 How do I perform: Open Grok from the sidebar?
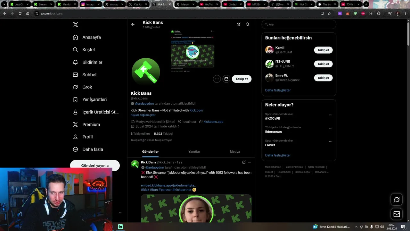coord(82,87)
